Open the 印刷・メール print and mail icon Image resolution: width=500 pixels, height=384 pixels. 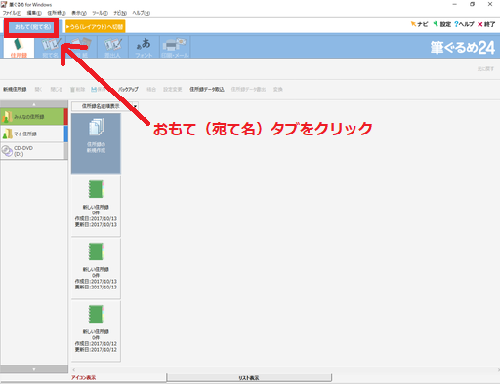(175, 48)
